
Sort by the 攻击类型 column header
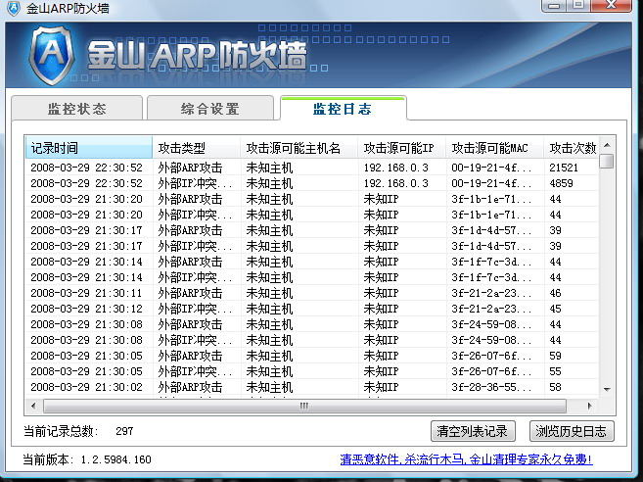tap(196, 147)
